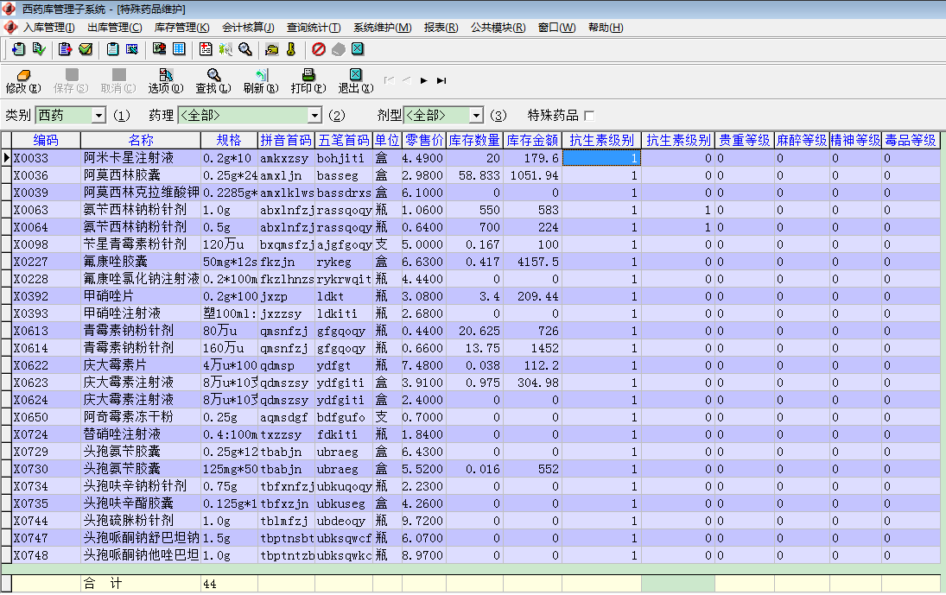Open the 报表 menu

[441, 28]
